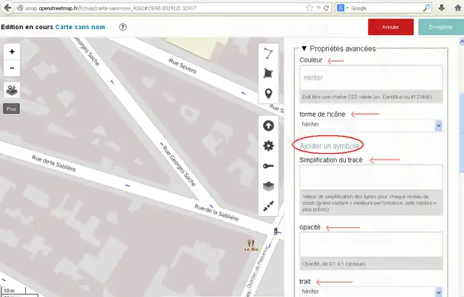Click the Carte sans nom title
Viewport: 464px width, 297px height.
pyautogui.click(x=81, y=27)
